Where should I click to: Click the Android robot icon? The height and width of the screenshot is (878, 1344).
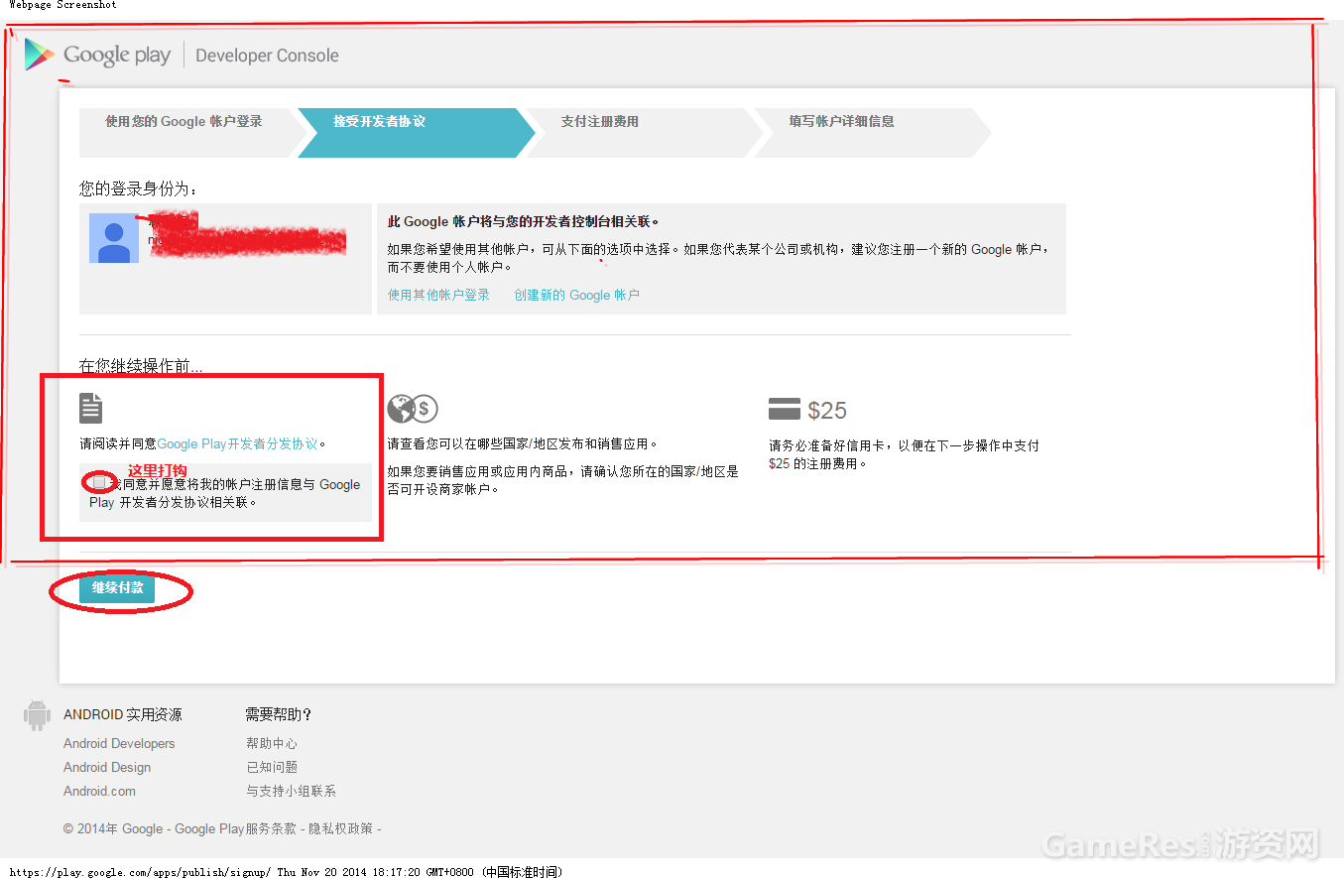click(37, 715)
